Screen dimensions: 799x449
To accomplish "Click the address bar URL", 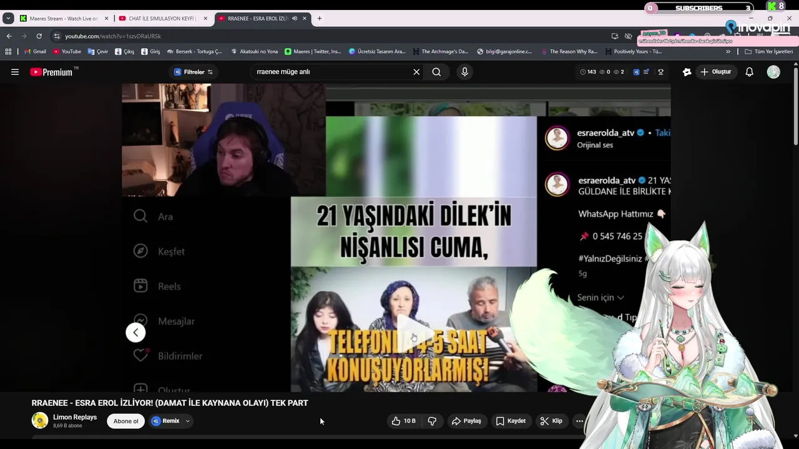I will 113,36.
